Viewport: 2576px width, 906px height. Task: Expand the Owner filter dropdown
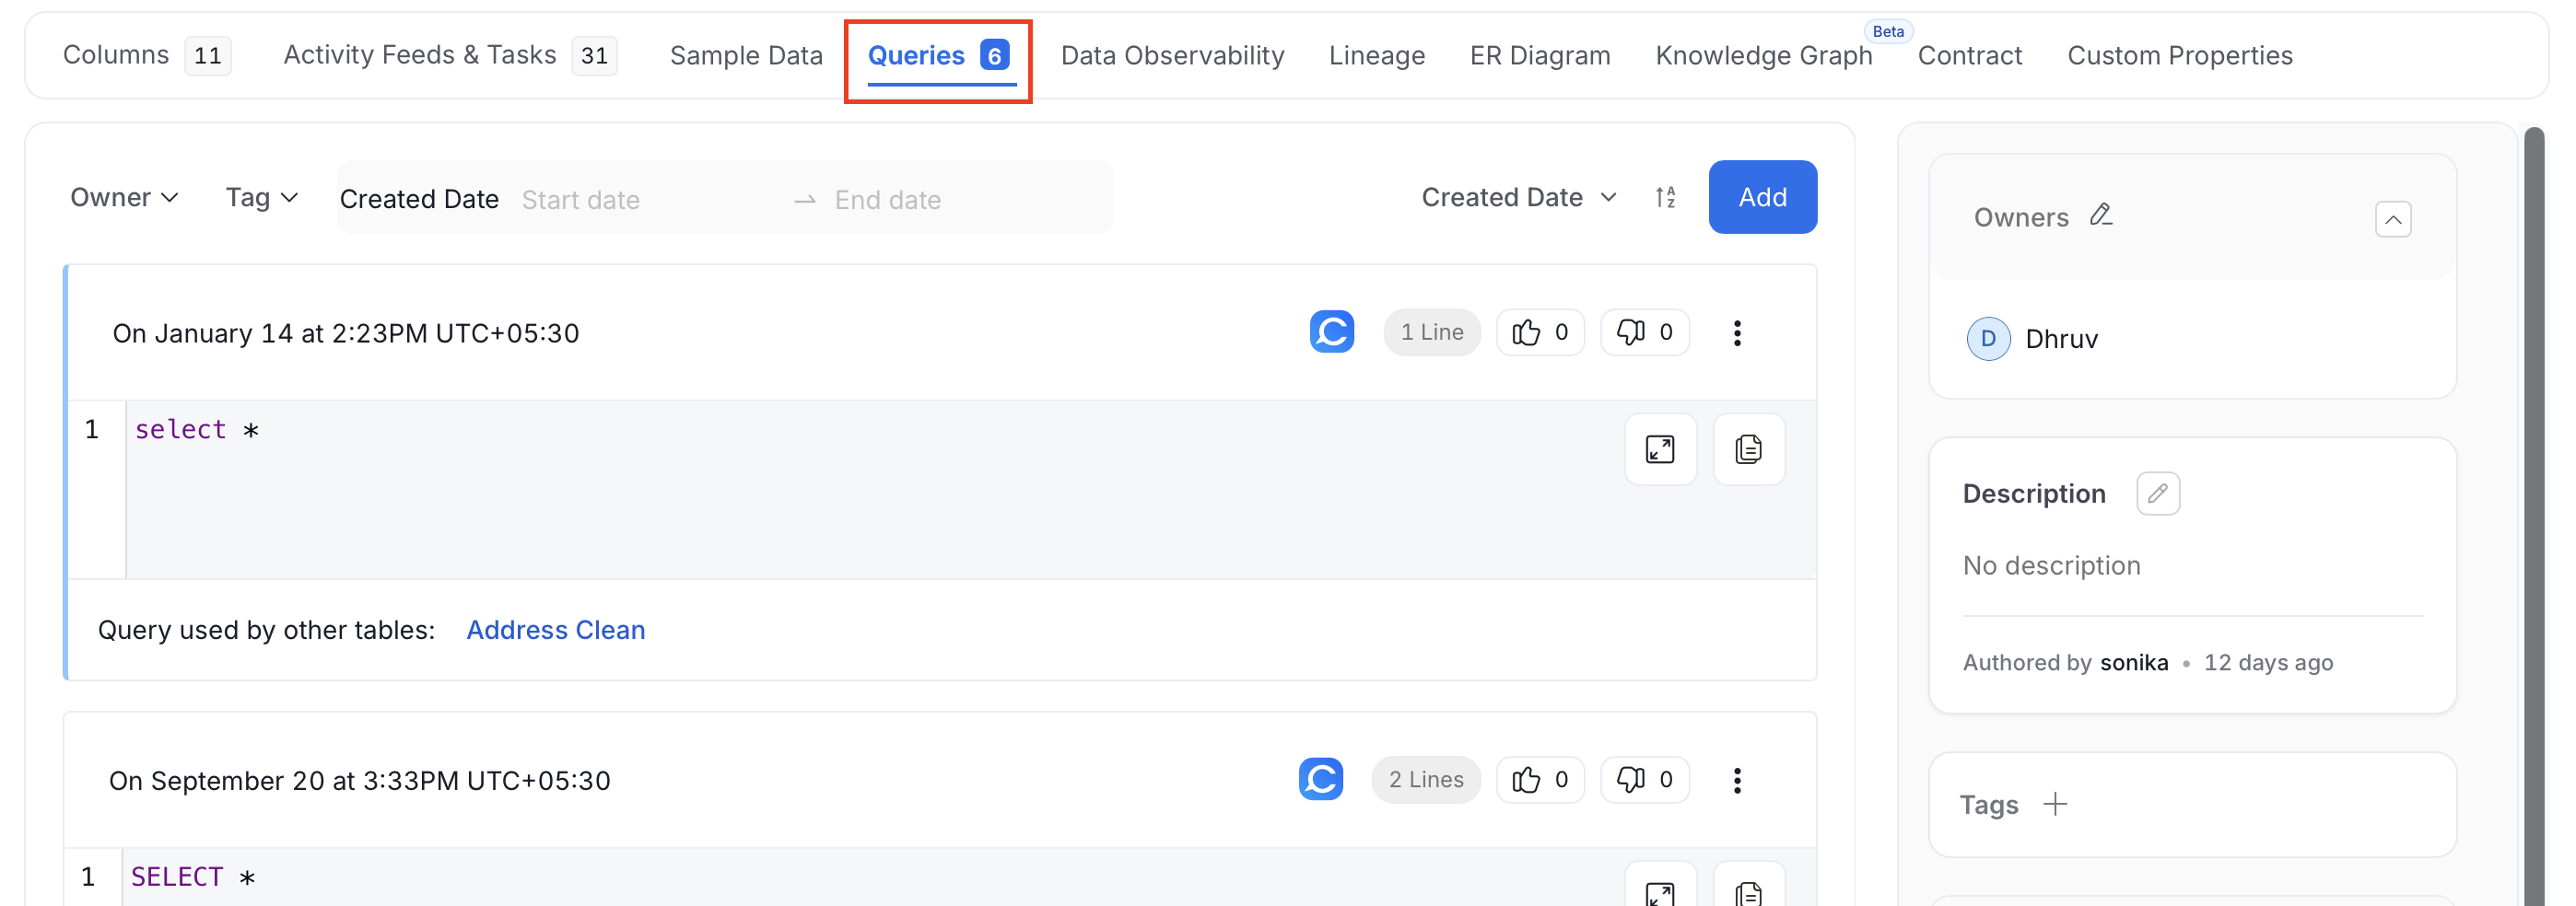click(124, 198)
